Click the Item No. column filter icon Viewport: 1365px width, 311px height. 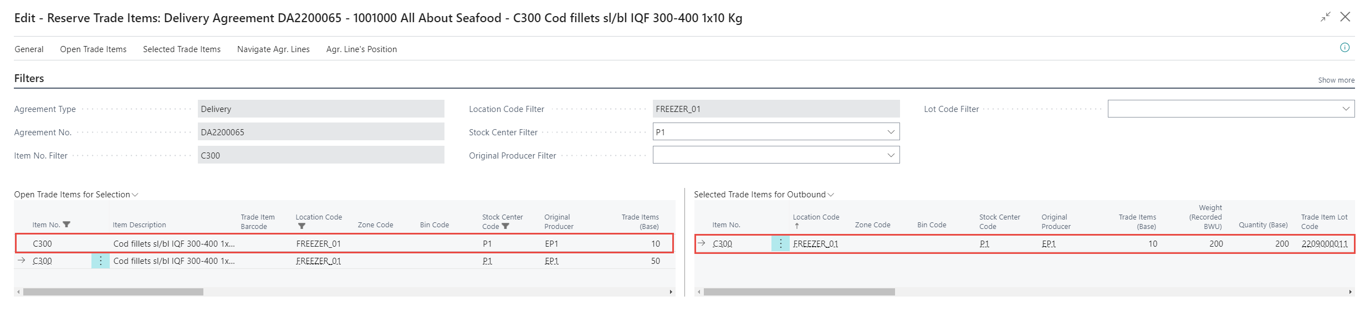coord(67,225)
